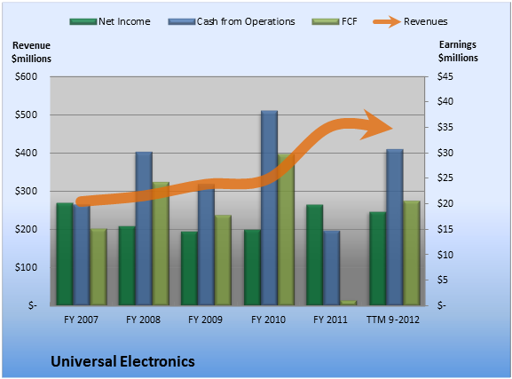Image resolution: width=512 pixels, height=379 pixels.
Task: Click the 'Revenue $millions' axis title
Action: click(x=31, y=52)
